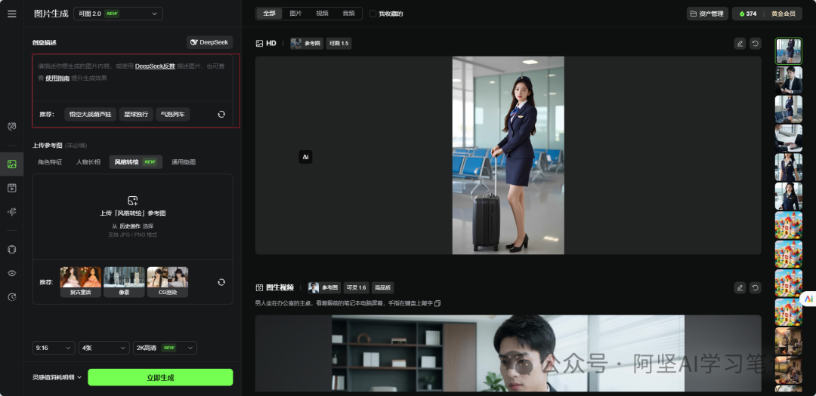Viewport: 816px width, 396px height.
Task: Open the video generation sidebar icon
Action: point(11,188)
